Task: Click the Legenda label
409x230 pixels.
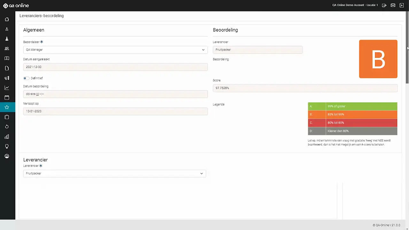Action: coord(219,104)
